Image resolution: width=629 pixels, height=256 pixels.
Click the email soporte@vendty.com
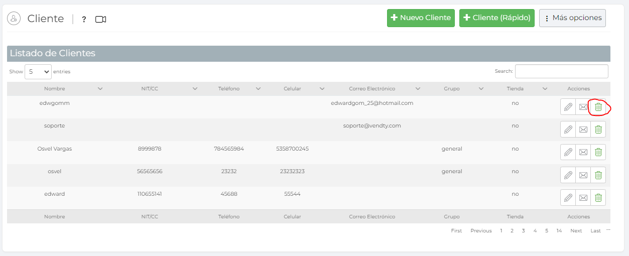pyautogui.click(x=372, y=125)
